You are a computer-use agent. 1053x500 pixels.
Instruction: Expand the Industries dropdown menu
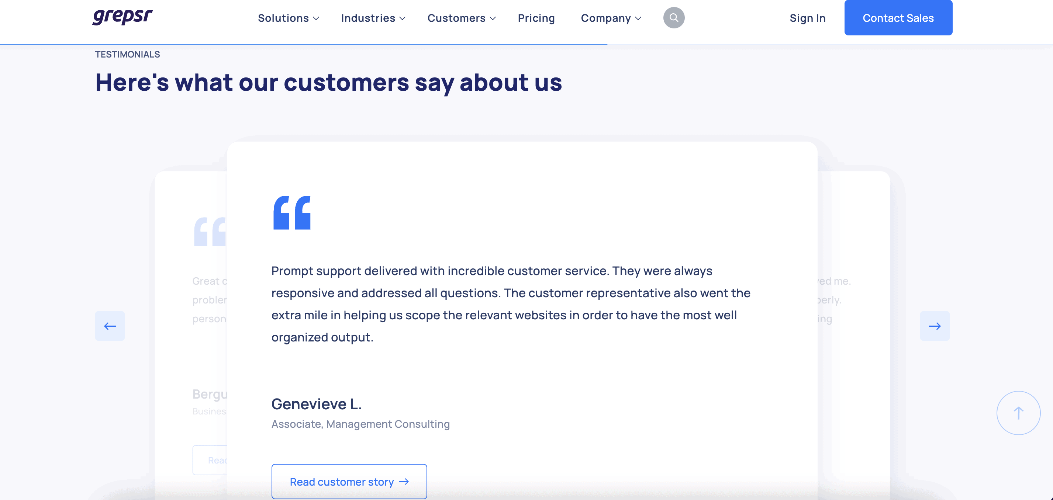point(373,18)
